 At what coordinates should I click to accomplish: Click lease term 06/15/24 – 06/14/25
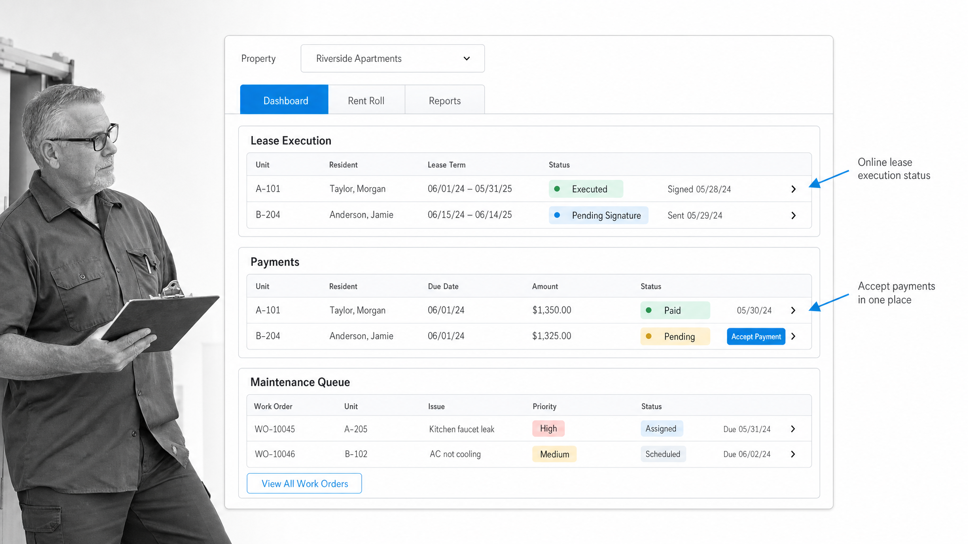470,214
